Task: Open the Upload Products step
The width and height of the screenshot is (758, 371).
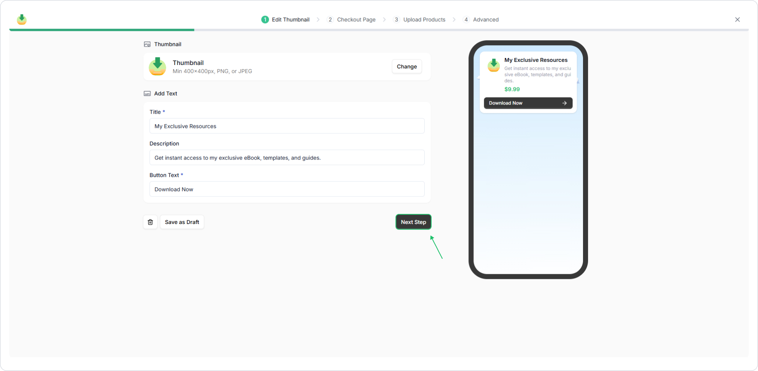Action: pos(424,20)
